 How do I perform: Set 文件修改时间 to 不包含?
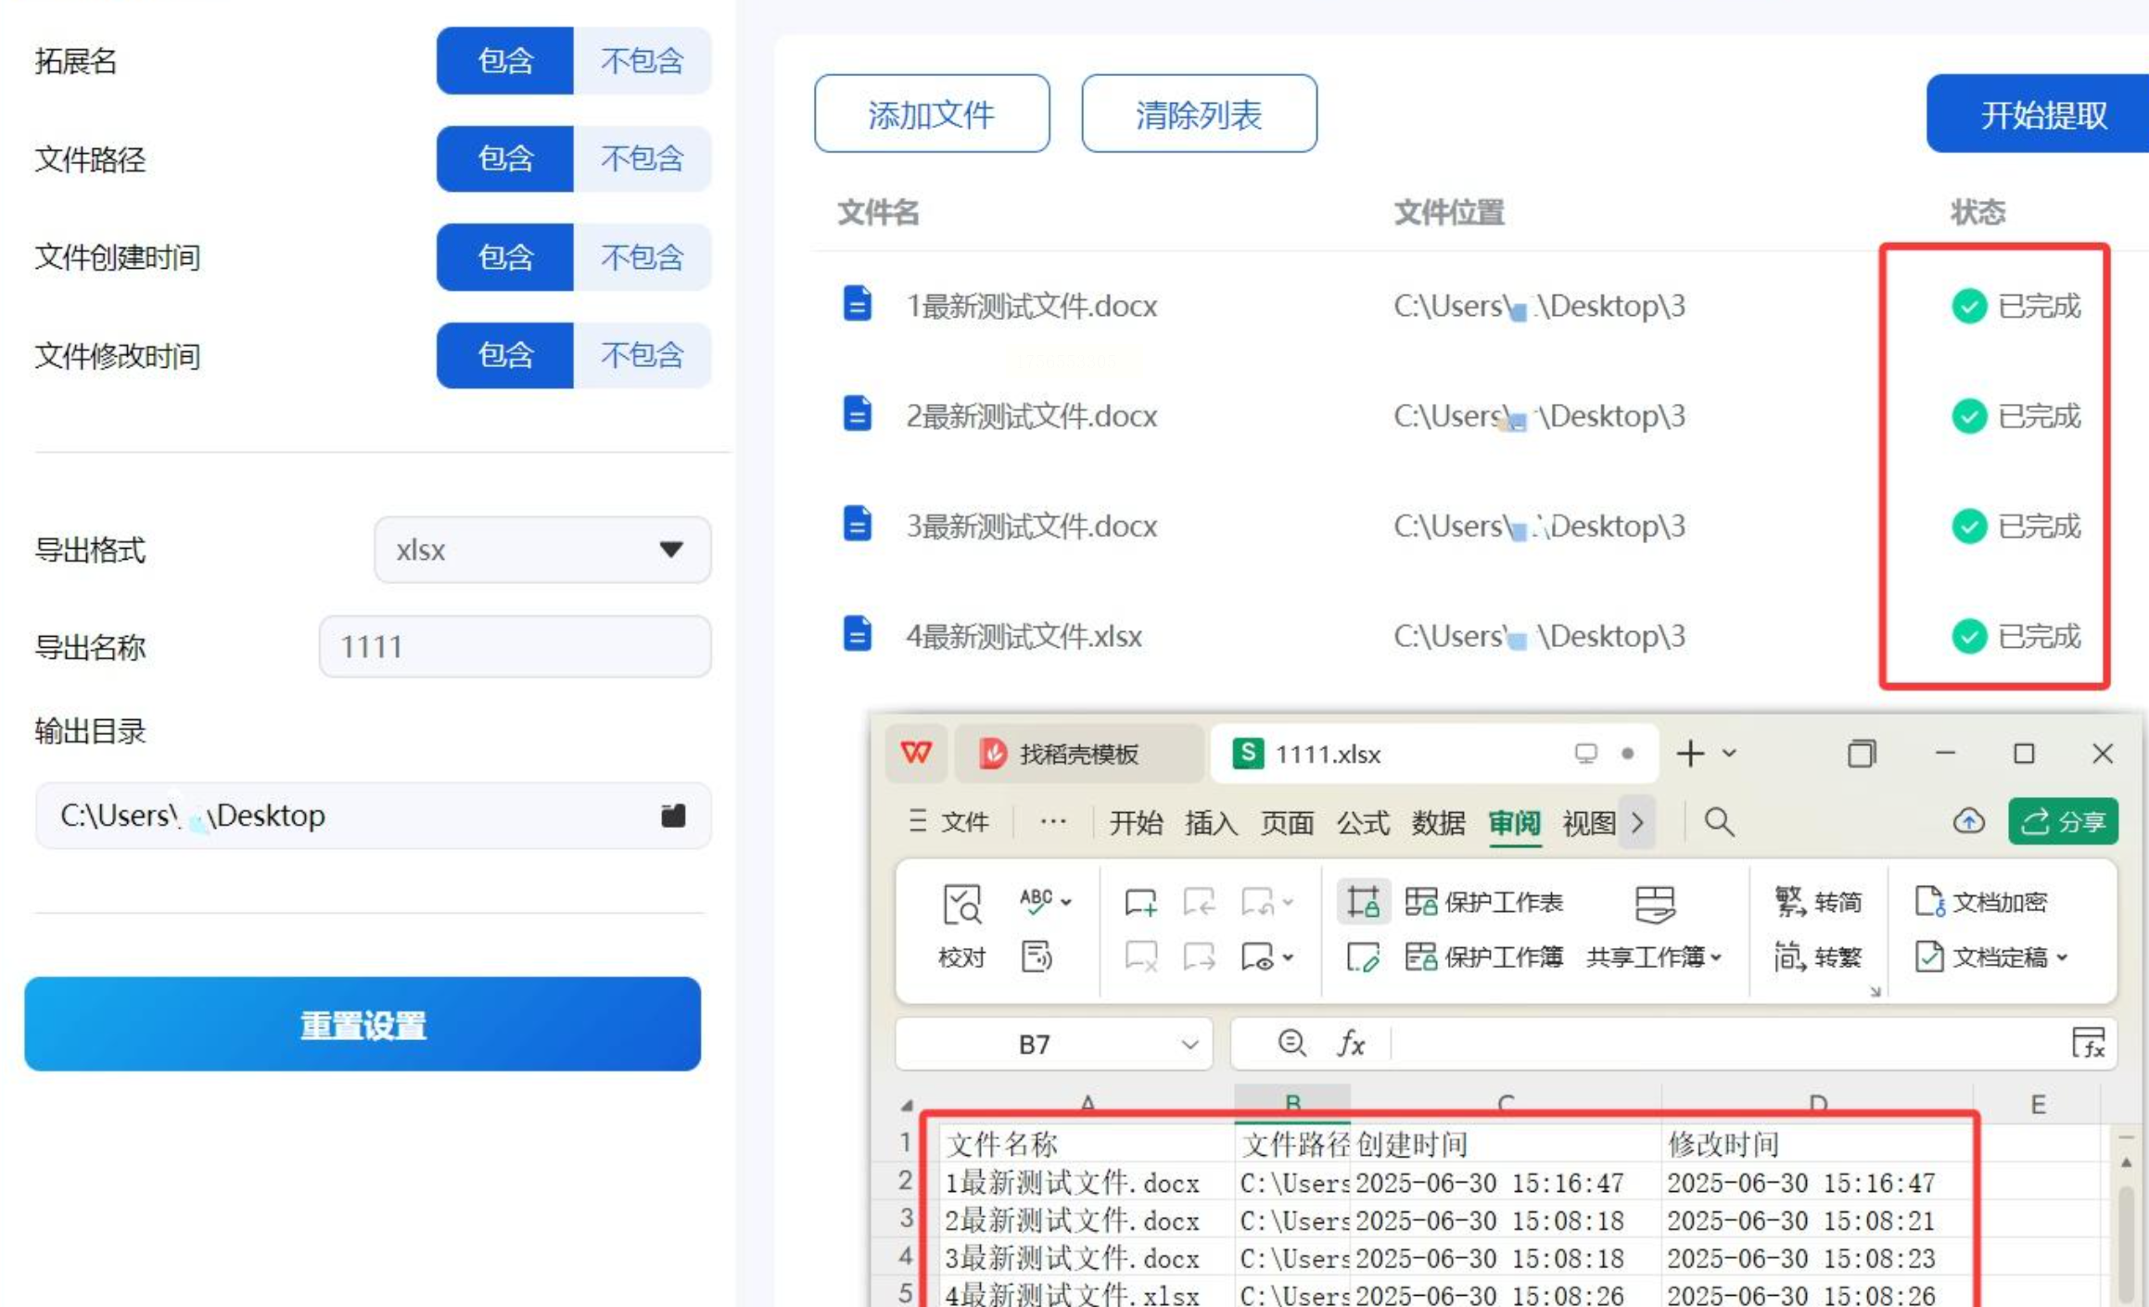pyautogui.click(x=642, y=356)
